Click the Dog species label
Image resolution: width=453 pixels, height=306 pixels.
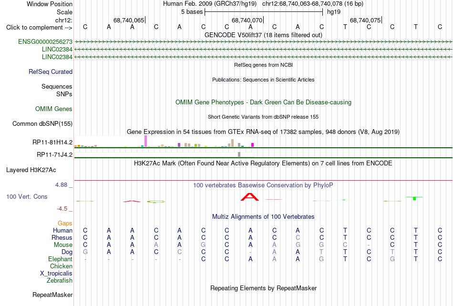pos(67,252)
